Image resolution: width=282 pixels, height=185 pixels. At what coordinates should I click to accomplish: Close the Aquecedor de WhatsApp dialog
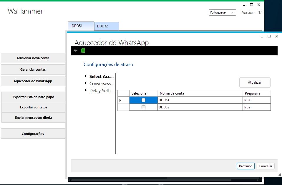point(277,36)
